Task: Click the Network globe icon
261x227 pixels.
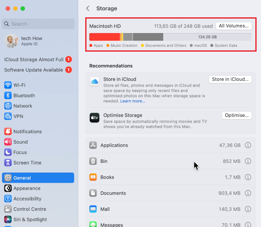Action: pos(8,106)
